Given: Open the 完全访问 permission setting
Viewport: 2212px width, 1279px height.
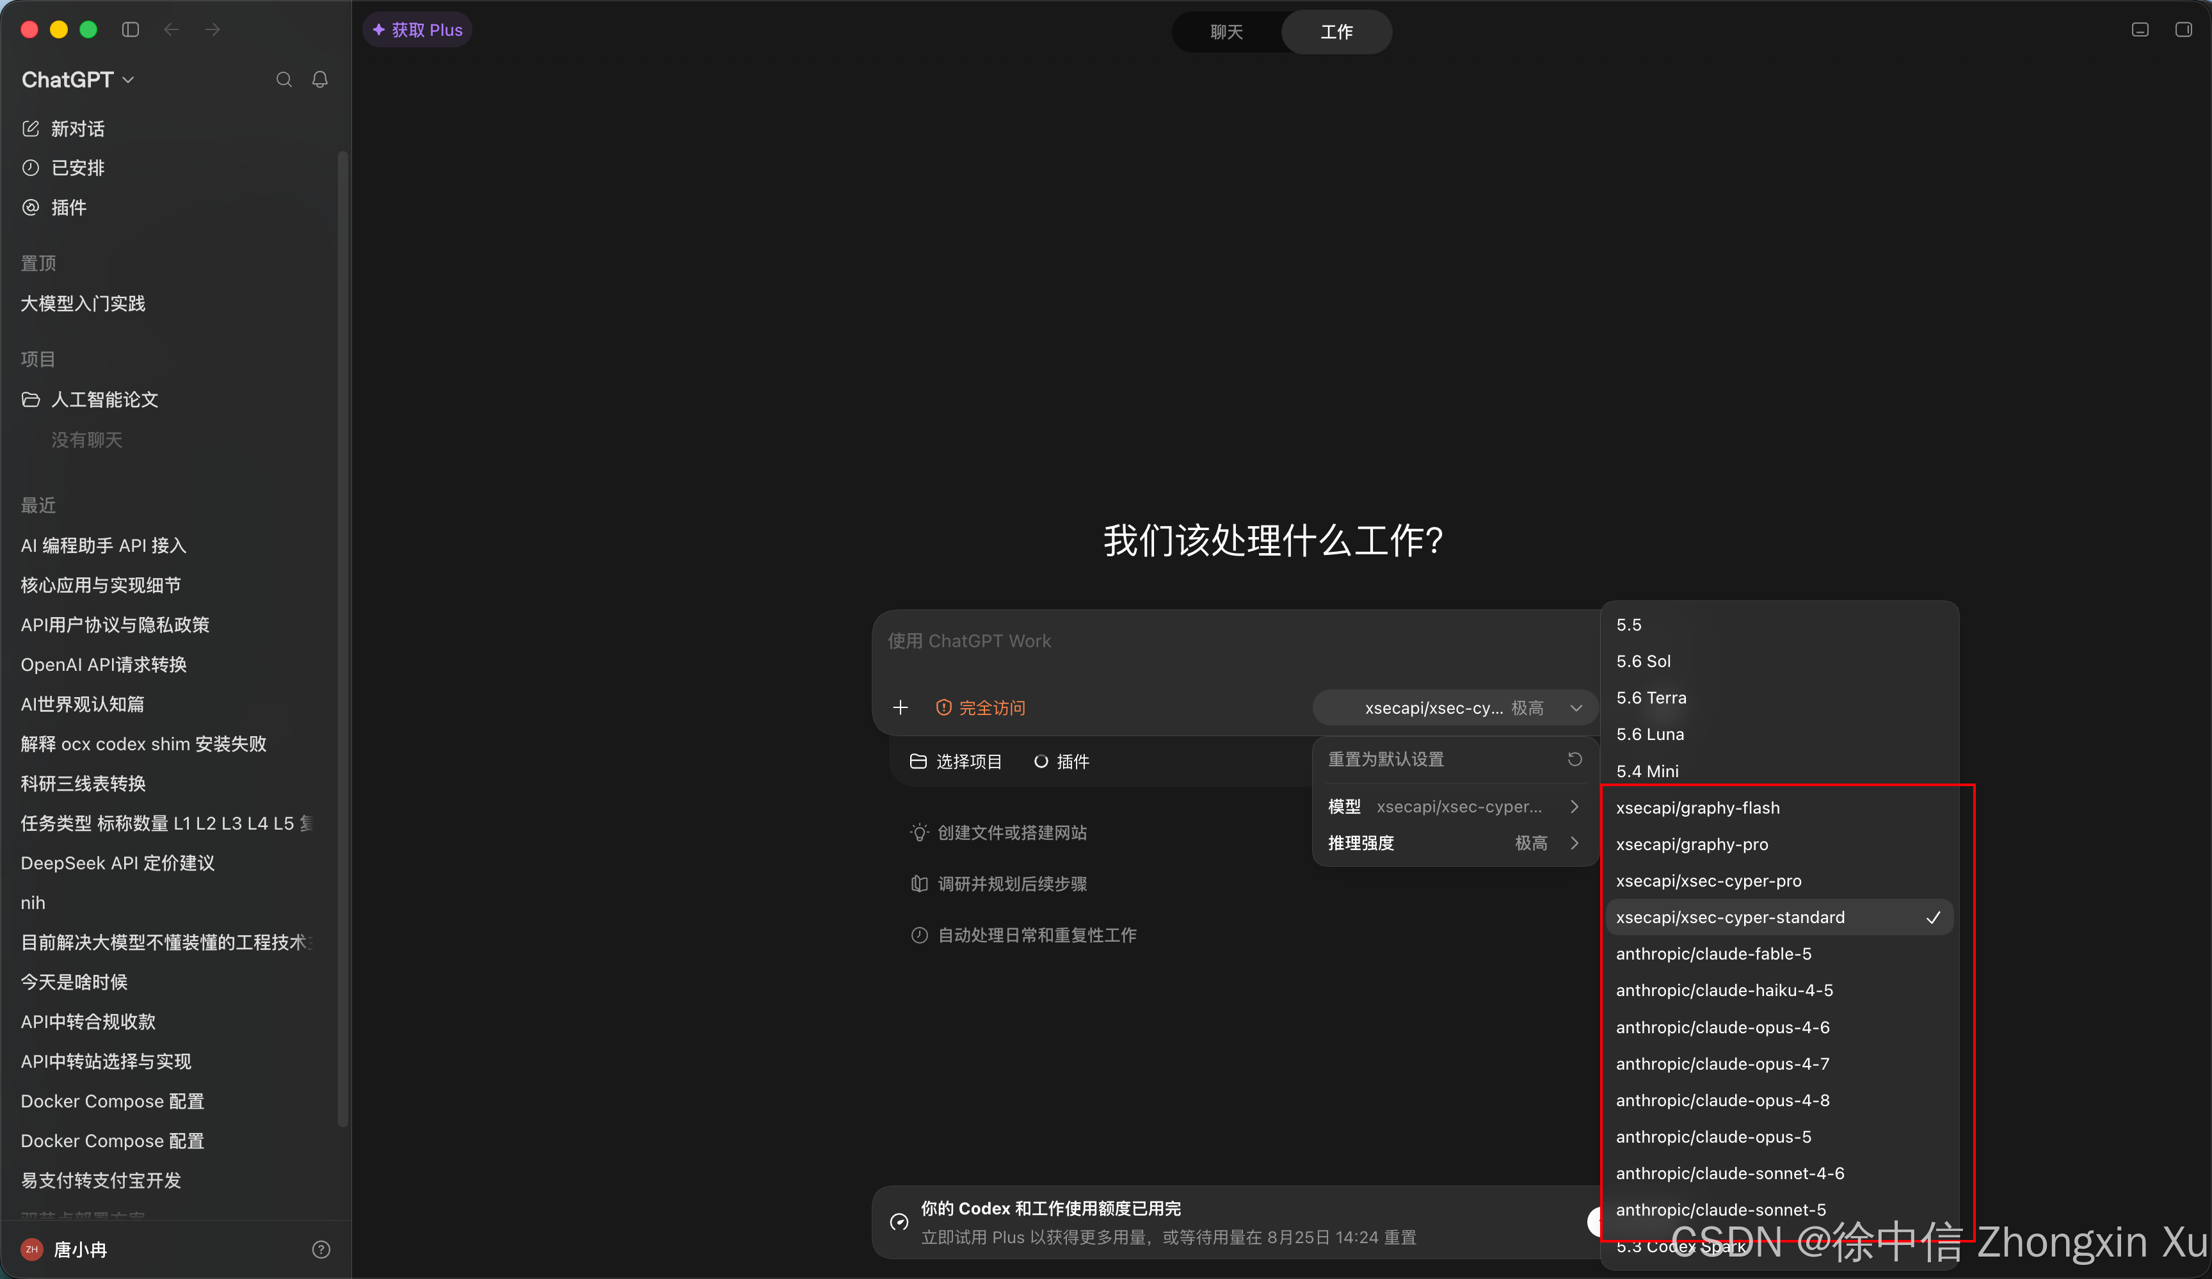Looking at the screenshot, I should [x=981, y=707].
